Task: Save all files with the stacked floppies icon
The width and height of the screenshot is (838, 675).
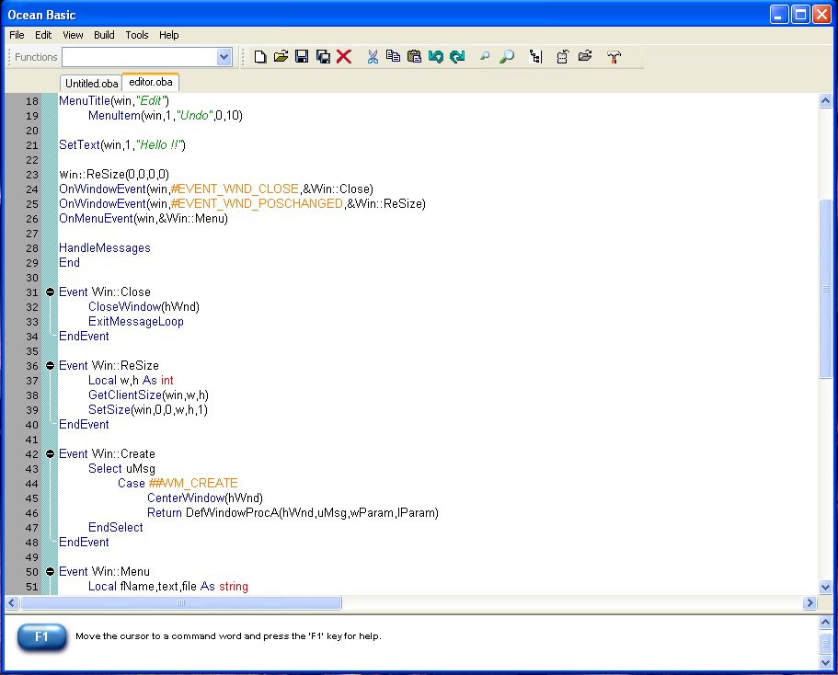Action: point(324,57)
